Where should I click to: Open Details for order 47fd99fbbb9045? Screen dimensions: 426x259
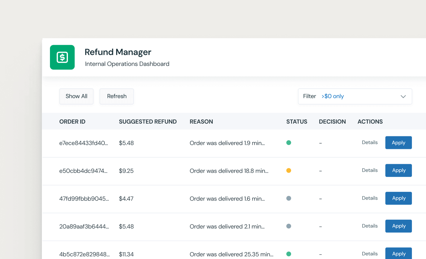pos(369,198)
